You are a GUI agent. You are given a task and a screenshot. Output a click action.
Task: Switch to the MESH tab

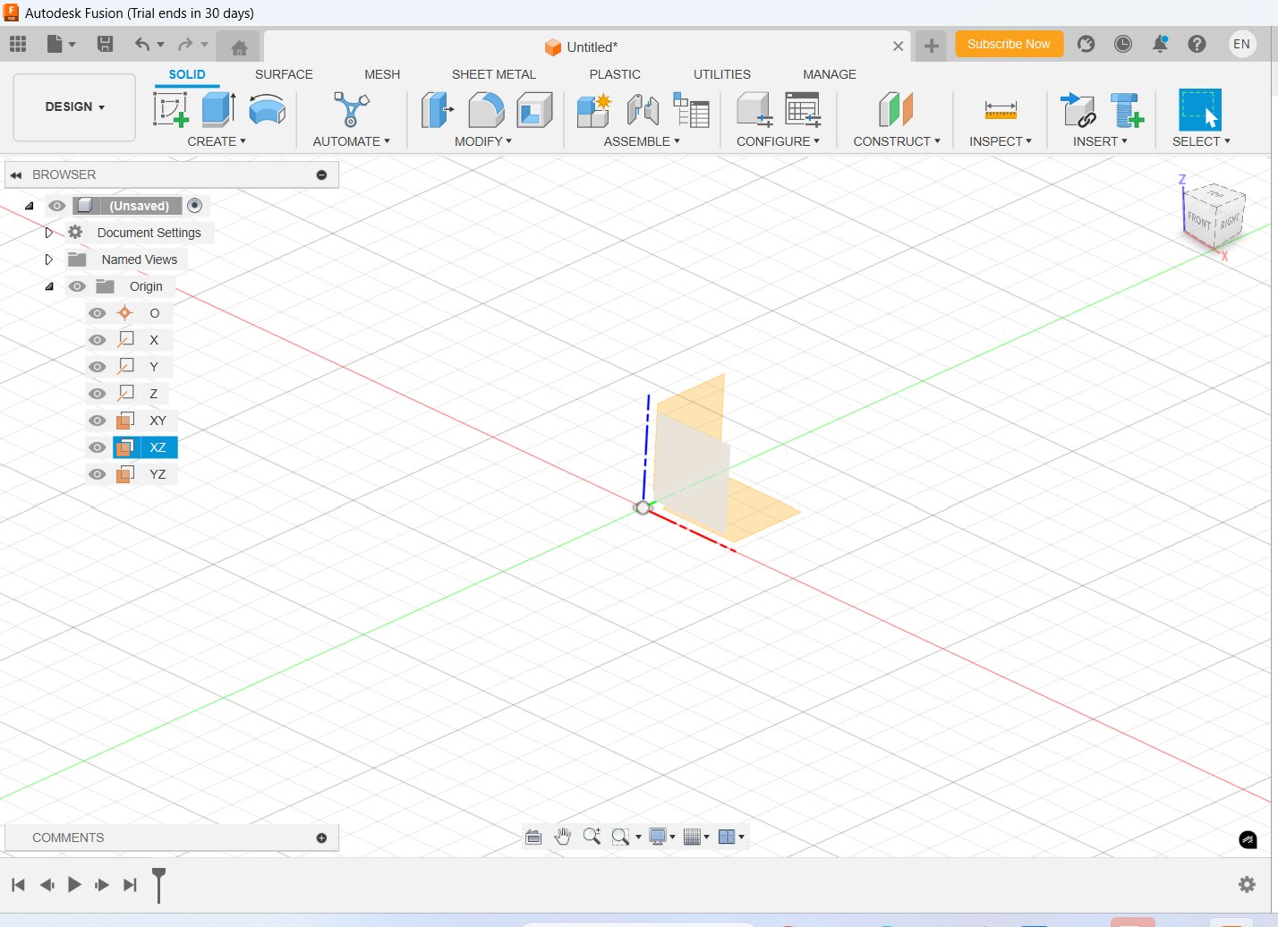[382, 74]
